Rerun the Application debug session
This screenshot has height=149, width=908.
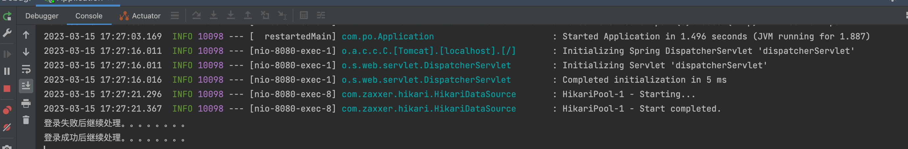[7, 16]
